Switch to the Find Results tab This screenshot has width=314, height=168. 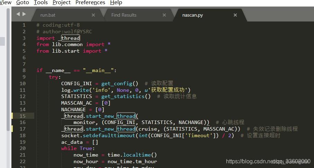click(x=124, y=15)
